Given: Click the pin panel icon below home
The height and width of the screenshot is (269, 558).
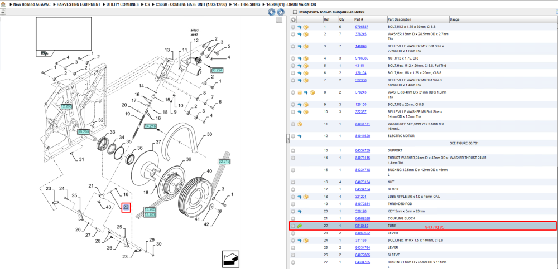Looking at the screenshot, I should tap(3, 12).
